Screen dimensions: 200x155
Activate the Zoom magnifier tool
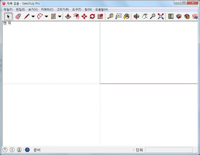pyautogui.click(x=153, y=17)
